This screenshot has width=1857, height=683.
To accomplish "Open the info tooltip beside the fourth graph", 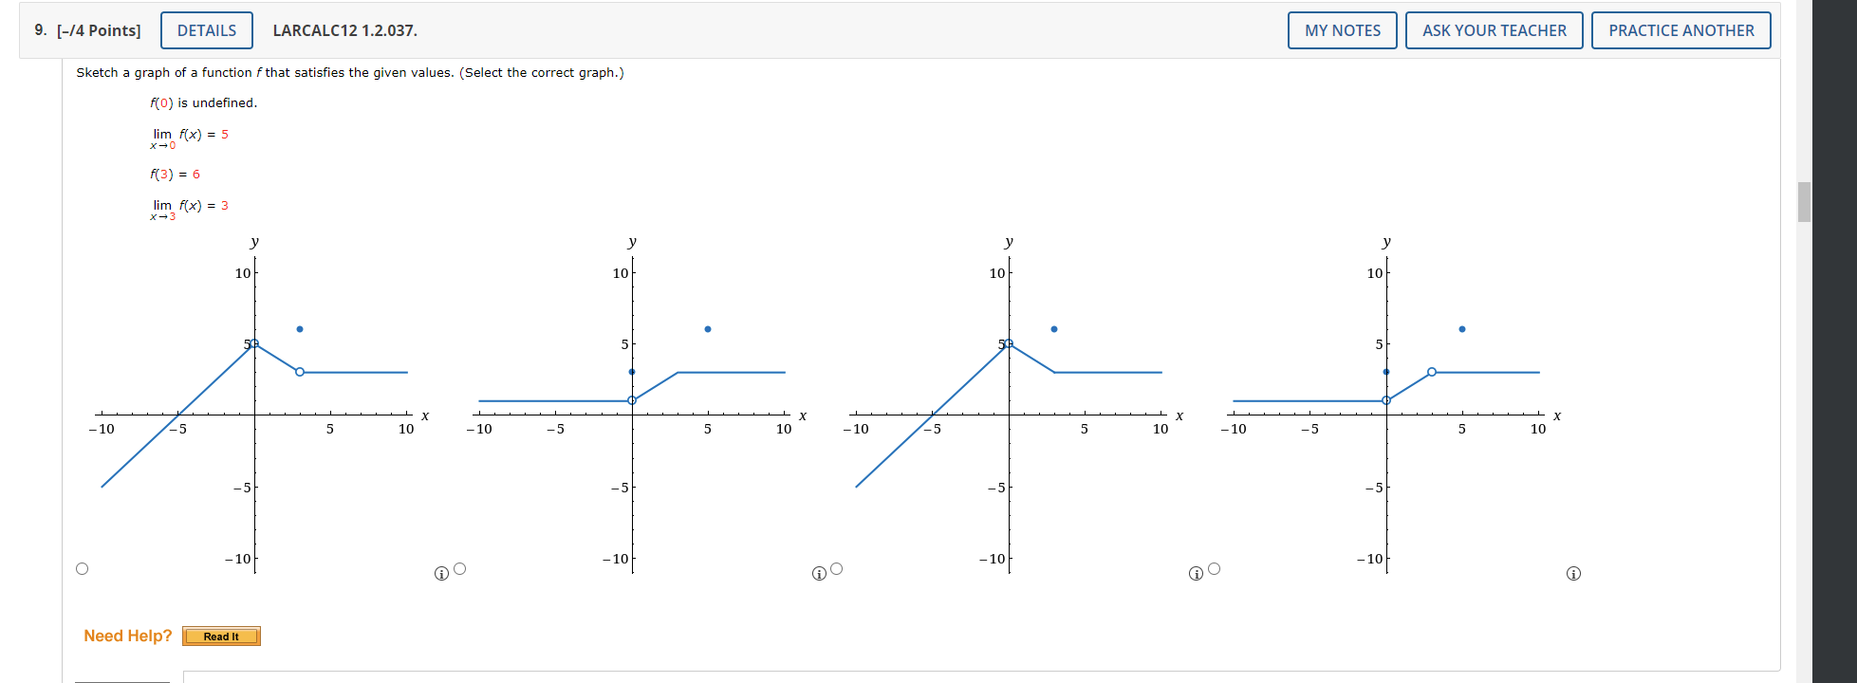I will [x=1573, y=573].
